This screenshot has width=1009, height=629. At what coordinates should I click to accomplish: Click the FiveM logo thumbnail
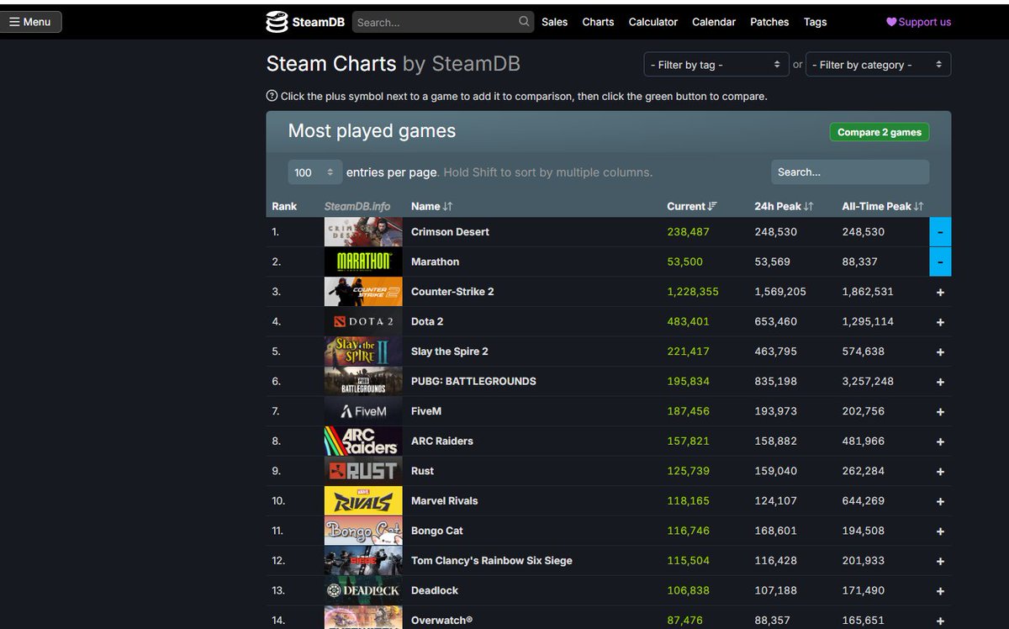pyautogui.click(x=363, y=411)
